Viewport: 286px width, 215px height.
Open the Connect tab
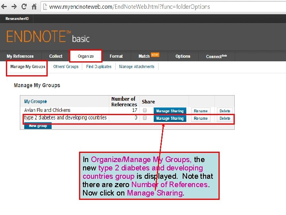point(216,56)
